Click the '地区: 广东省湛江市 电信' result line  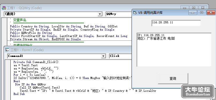(x=156, y=39)
